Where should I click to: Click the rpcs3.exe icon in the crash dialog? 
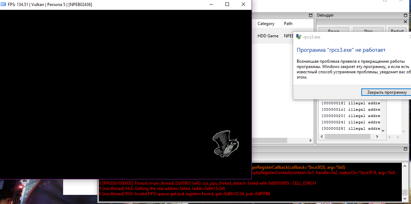click(x=298, y=37)
